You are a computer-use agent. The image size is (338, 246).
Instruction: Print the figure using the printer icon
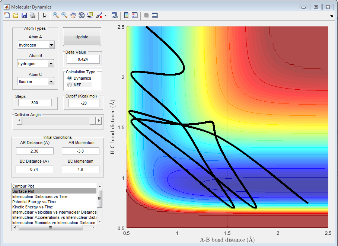(33, 15)
